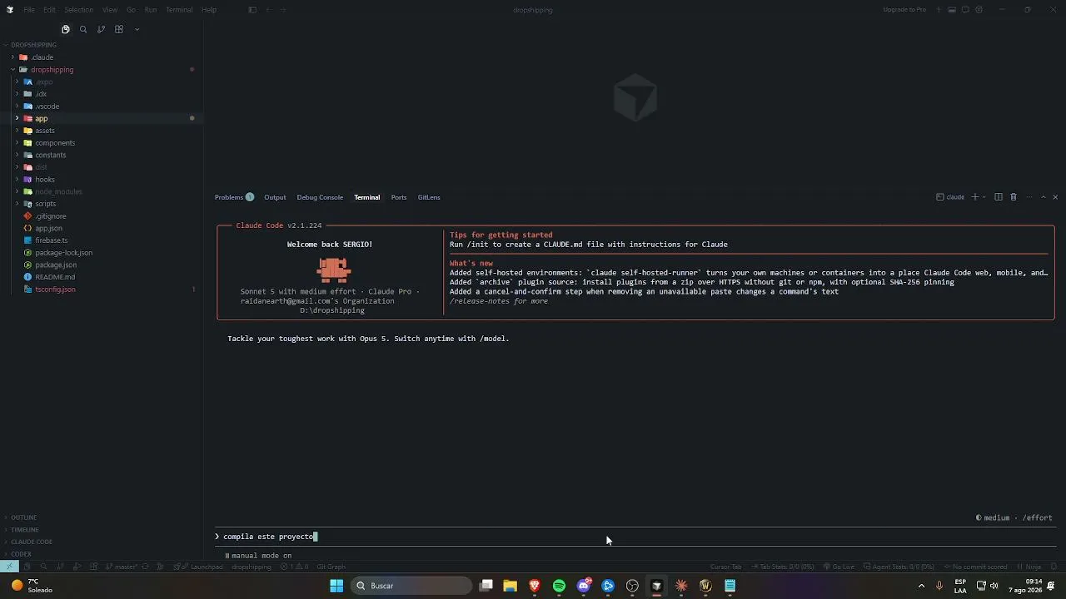The height and width of the screenshot is (599, 1066).
Task: Open the Source Control view icon
Action: pyautogui.click(x=101, y=29)
